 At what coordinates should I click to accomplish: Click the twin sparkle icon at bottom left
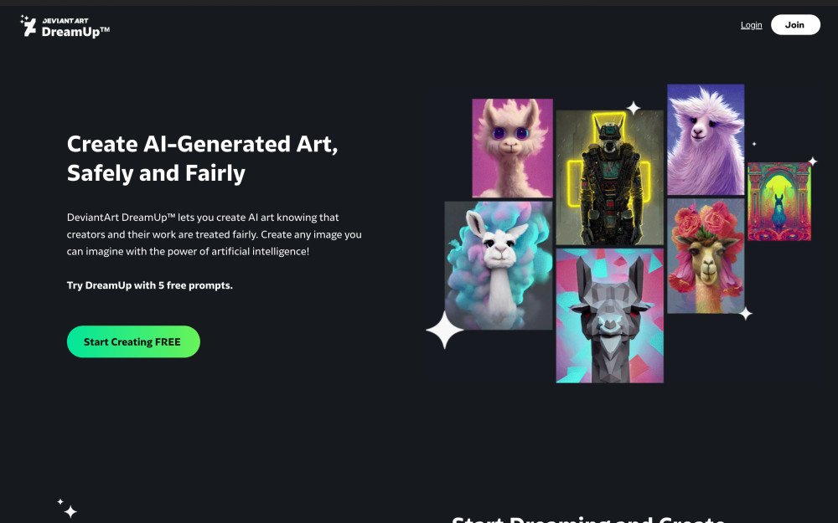coord(68,509)
